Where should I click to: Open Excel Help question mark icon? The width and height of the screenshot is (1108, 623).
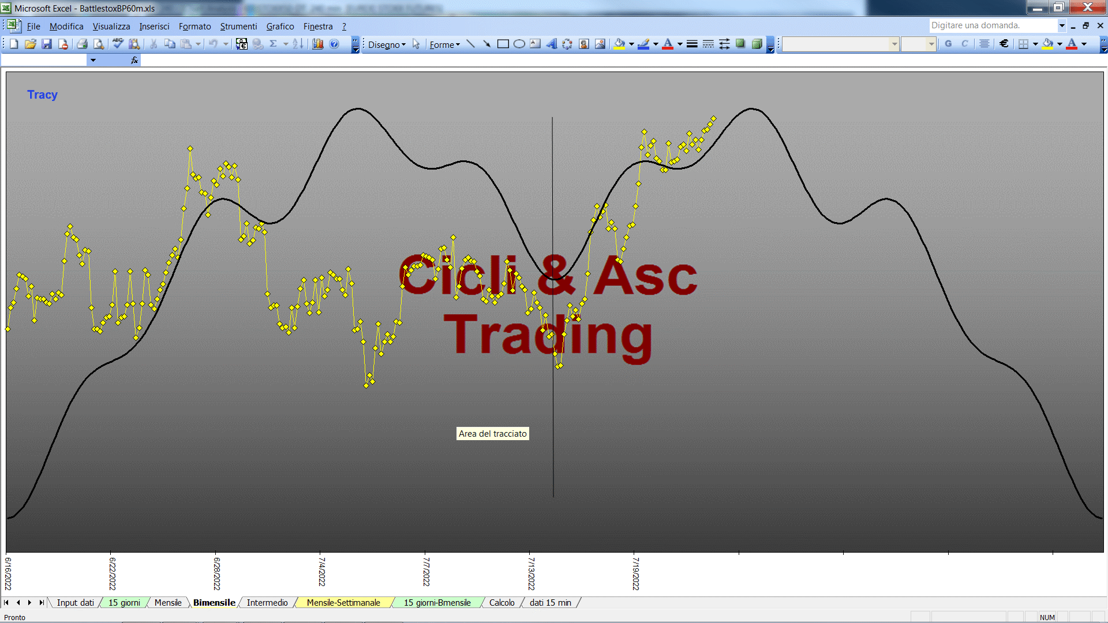point(334,44)
